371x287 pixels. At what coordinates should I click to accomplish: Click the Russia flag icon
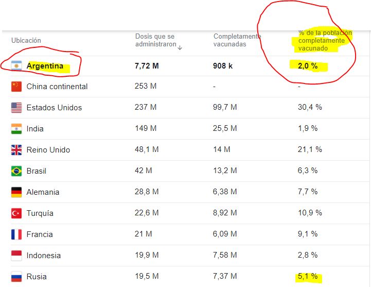coord(16,277)
